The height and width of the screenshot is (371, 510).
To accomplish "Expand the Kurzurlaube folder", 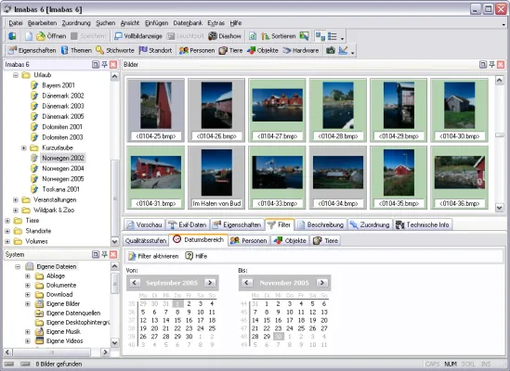I will pos(24,147).
